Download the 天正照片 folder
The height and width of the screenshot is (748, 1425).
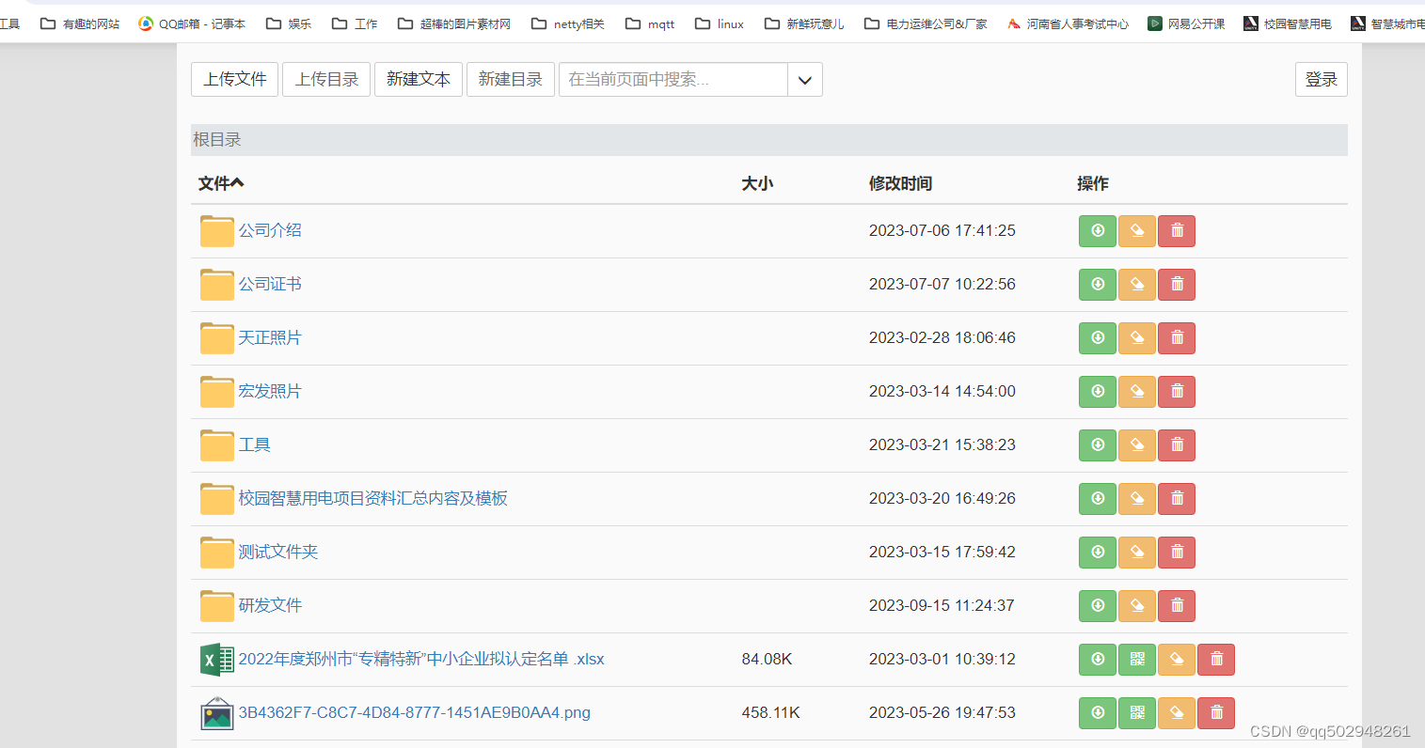pos(1097,338)
